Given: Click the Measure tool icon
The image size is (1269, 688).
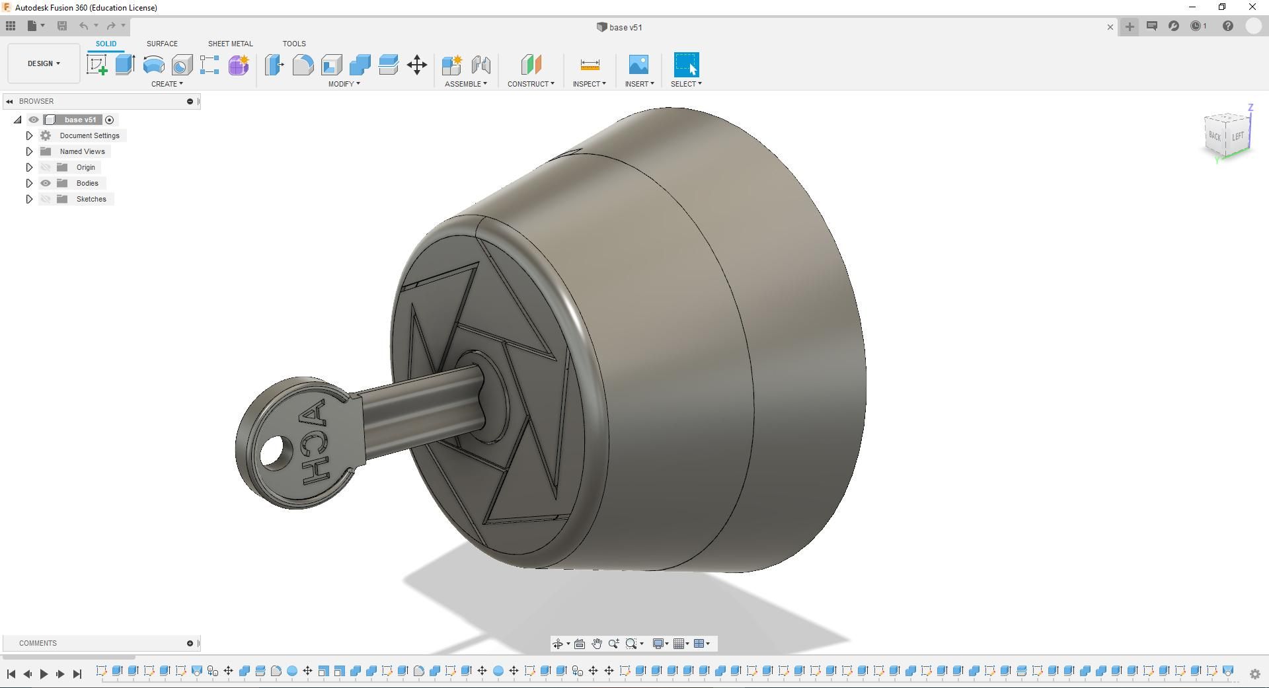Looking at the screenshot, I should click(x=590, y=65).
